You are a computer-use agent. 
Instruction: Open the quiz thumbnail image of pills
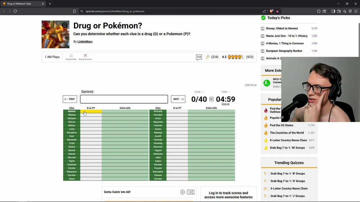coord(55,35)
